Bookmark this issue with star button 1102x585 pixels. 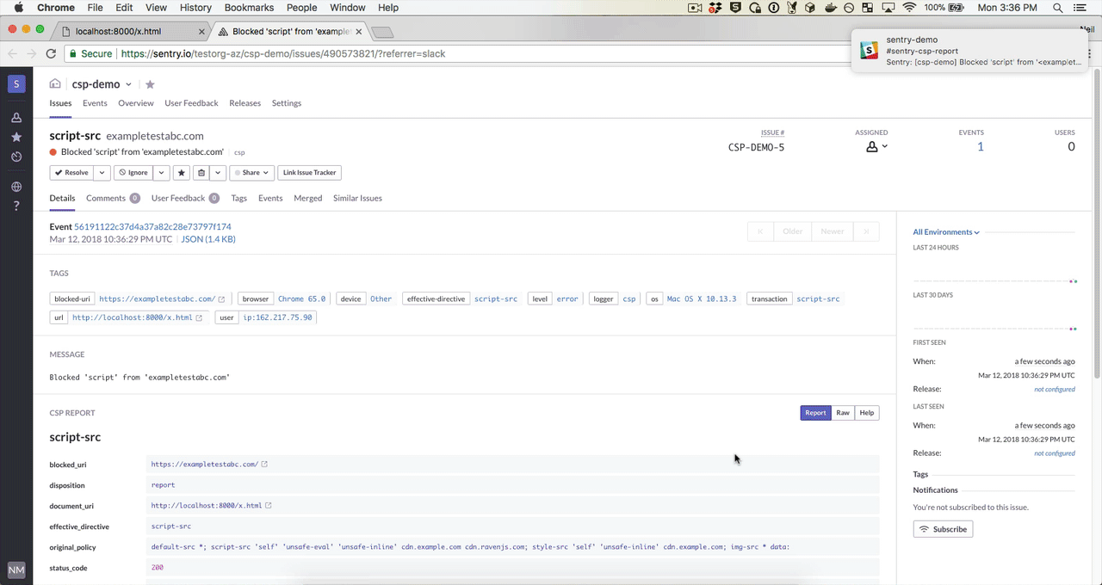pos(181,173)
